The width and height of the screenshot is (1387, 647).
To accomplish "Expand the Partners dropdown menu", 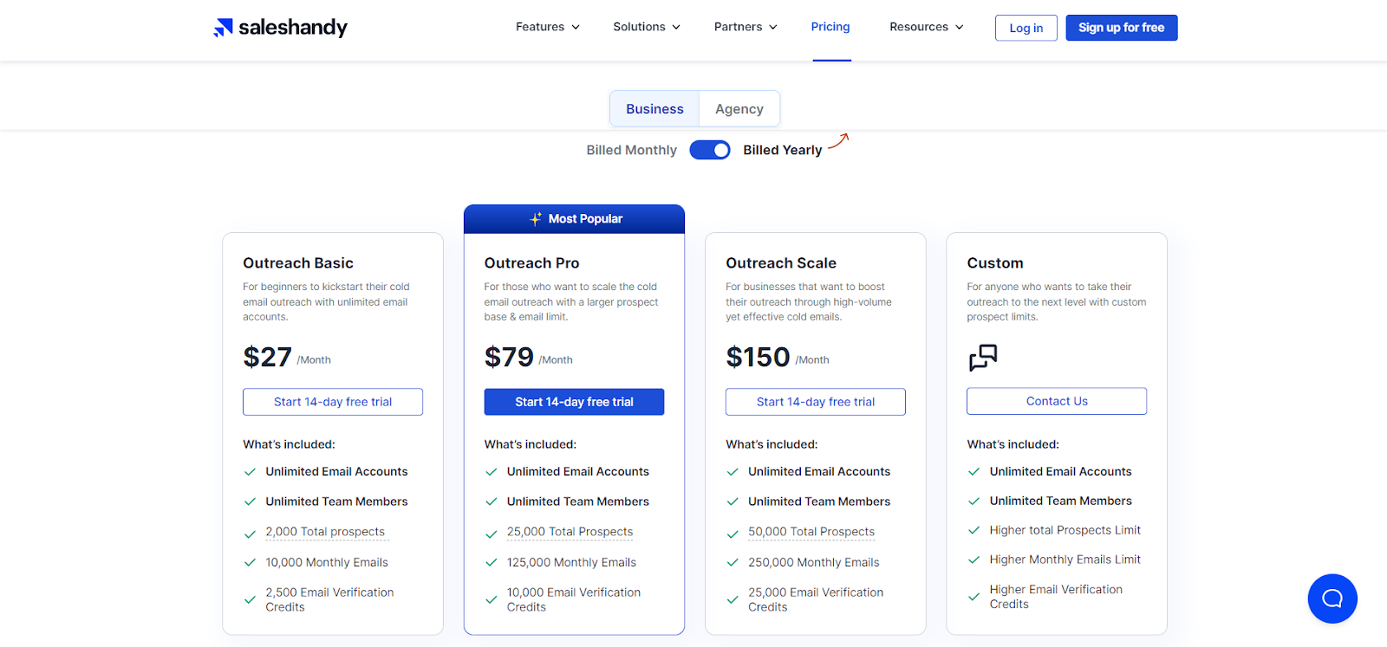I will 746,27.
